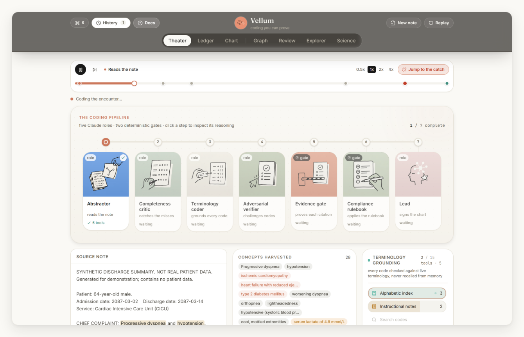Screen dimensions: 524x337
Task: Click the green end marker on timeline
Action: [447, 83]
